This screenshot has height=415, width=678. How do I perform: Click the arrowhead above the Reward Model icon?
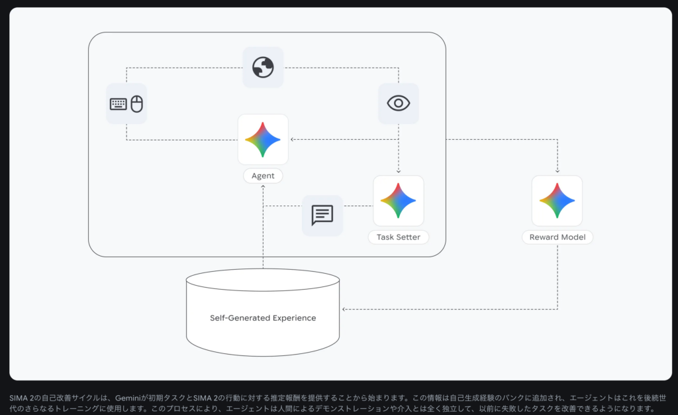[x=557, y=171]
